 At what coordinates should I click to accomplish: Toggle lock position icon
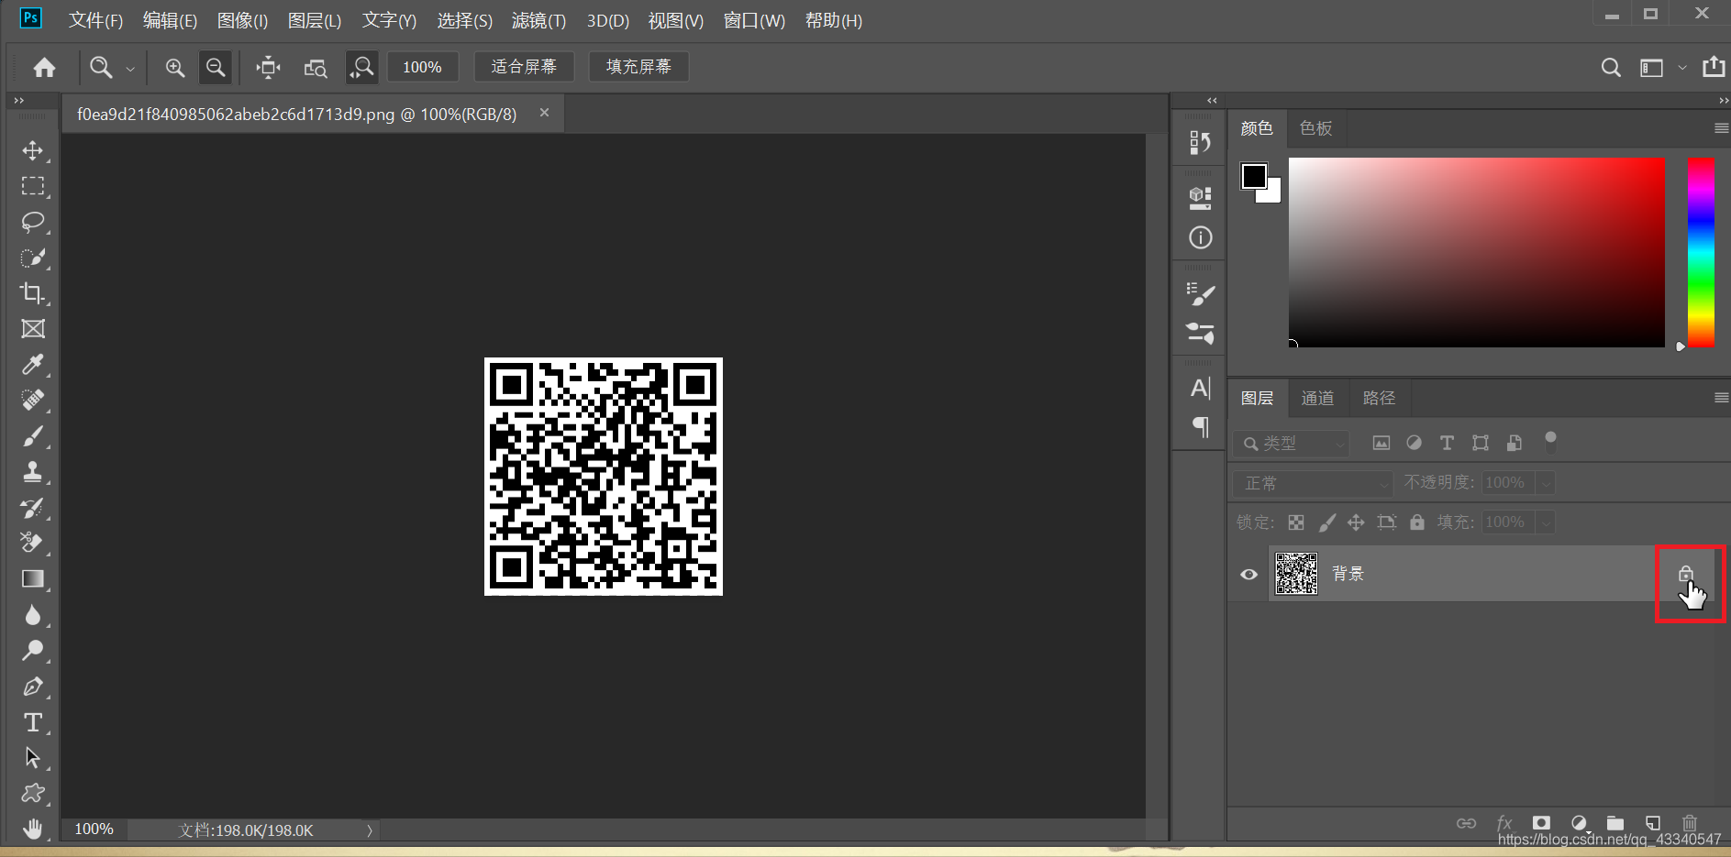(1356, 522)
